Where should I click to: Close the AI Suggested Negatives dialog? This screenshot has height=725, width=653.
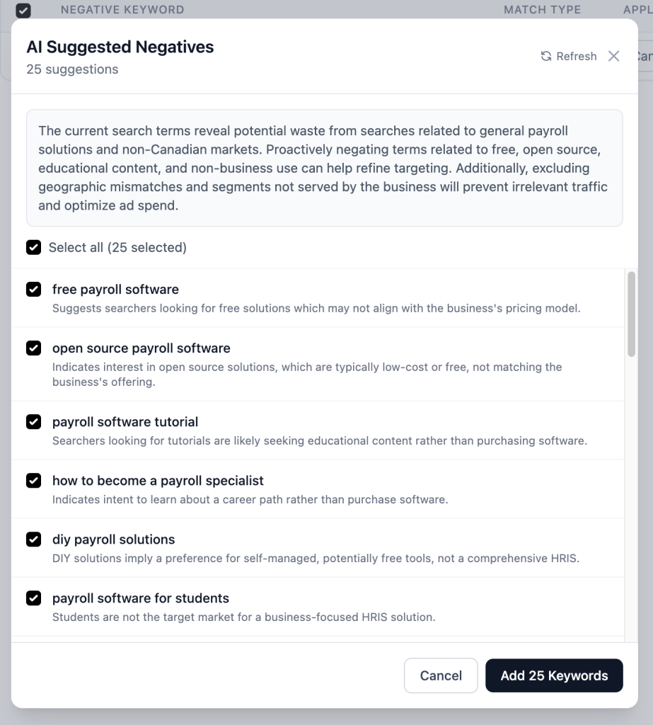click(613, 56)
